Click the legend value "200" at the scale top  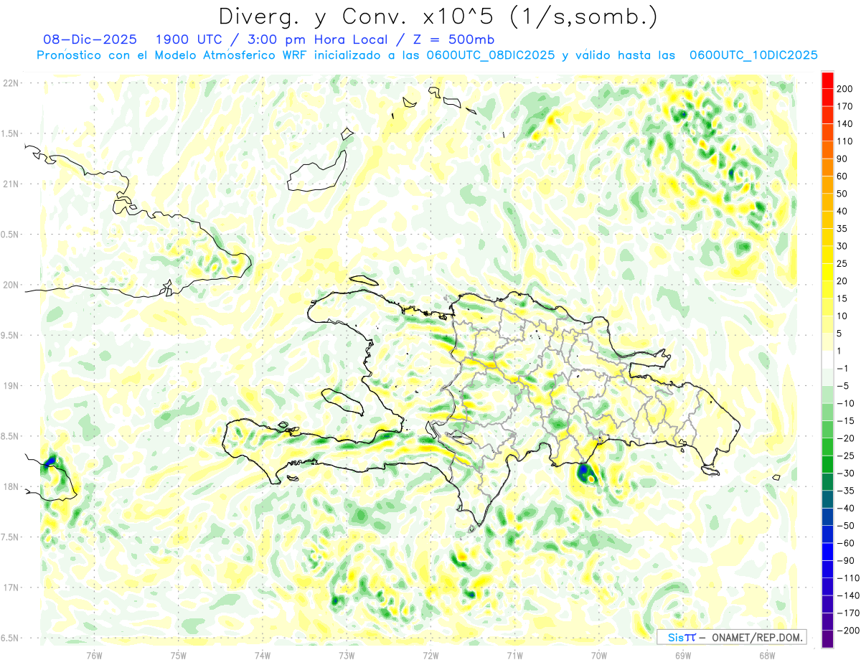click(844, 89)
